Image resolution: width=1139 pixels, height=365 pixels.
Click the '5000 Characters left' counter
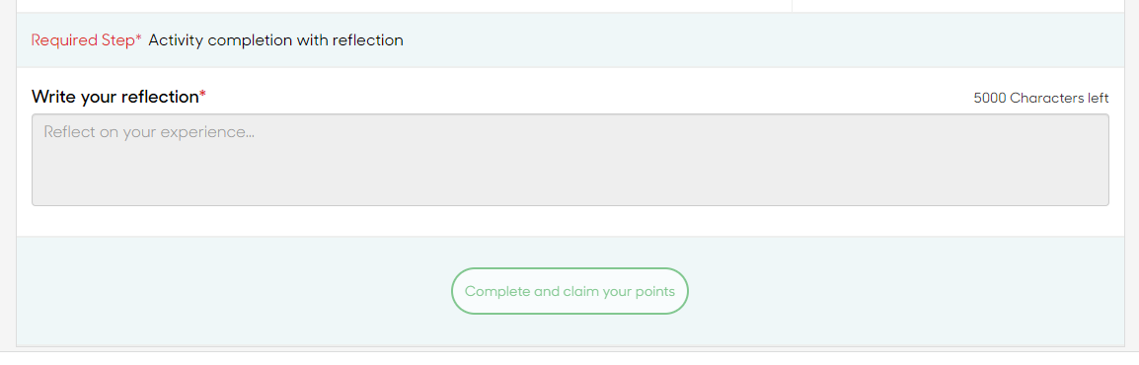pyautogui.click(x=1041, y=98)
